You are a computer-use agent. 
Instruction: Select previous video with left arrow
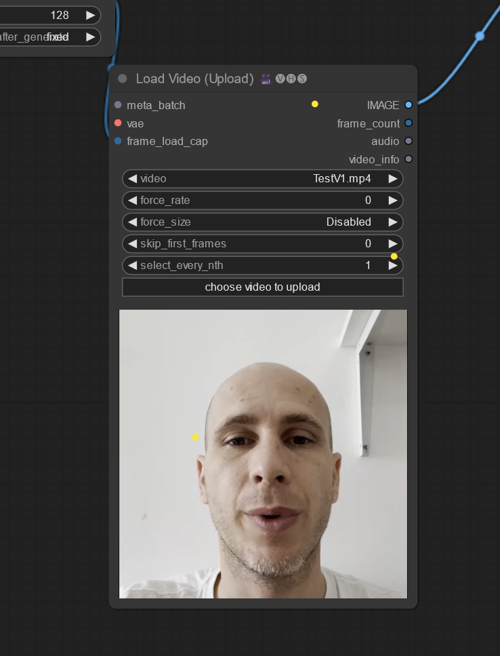pos(132,179)
